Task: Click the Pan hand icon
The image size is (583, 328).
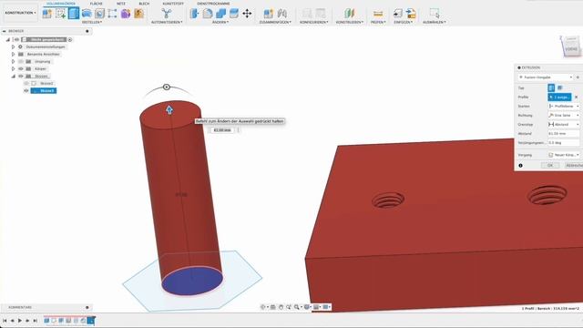Action: tap(281, 307)
